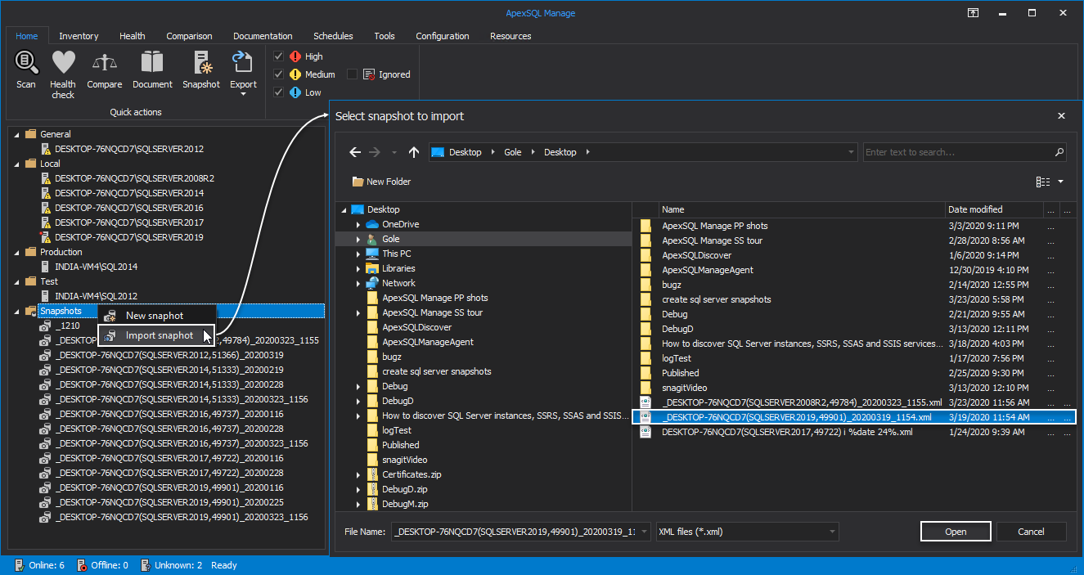Select the SQLSERVER2008R2 snapshot xml file

[802, 402]
